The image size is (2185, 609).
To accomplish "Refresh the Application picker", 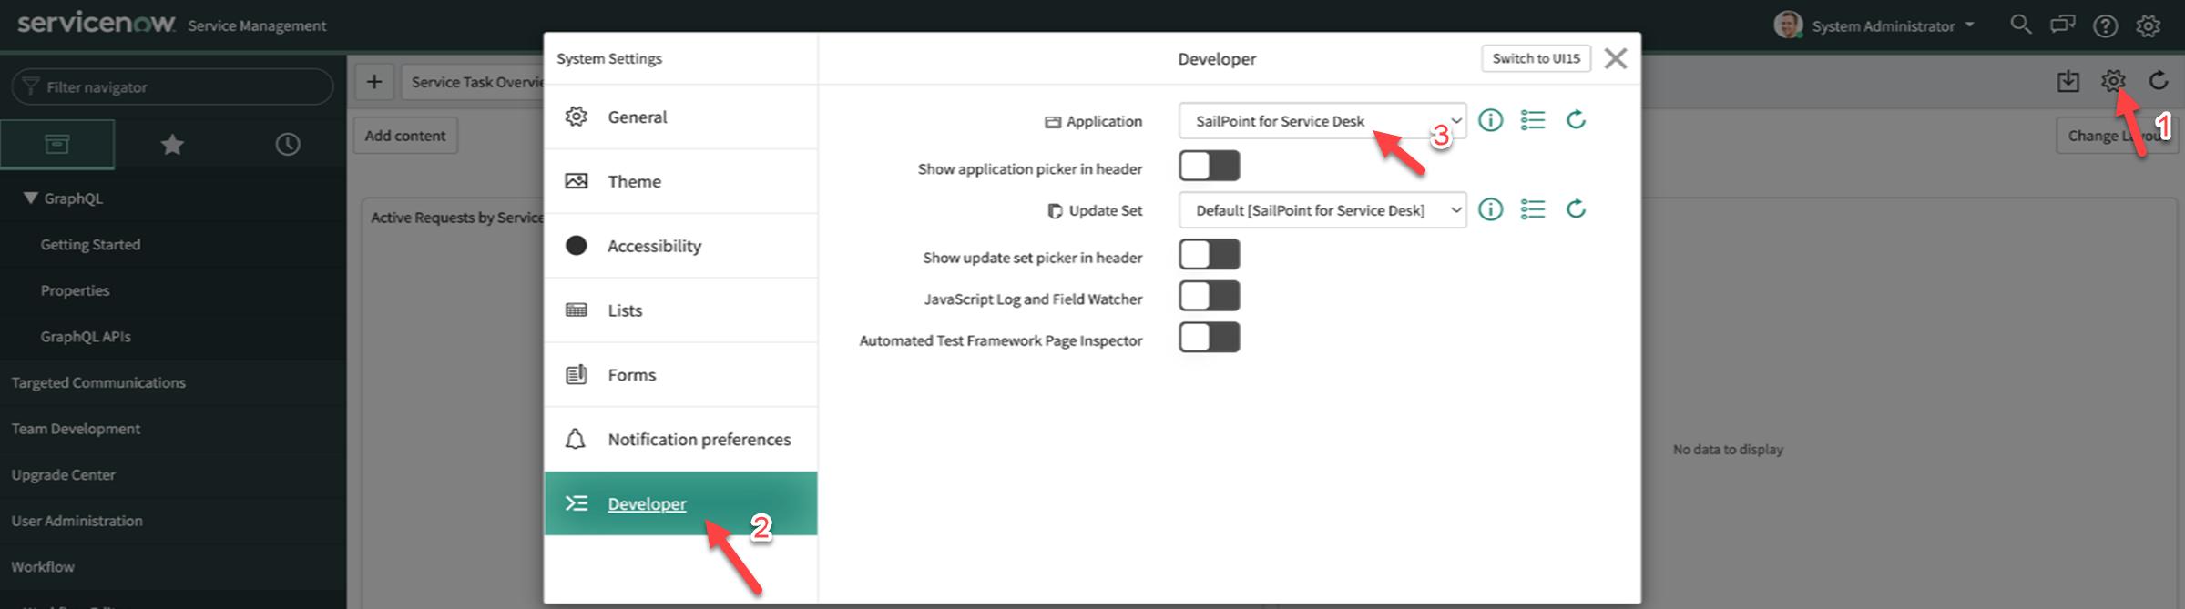I will coord(1576,119).
